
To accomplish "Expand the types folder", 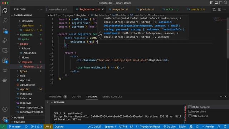I will 24,71.
